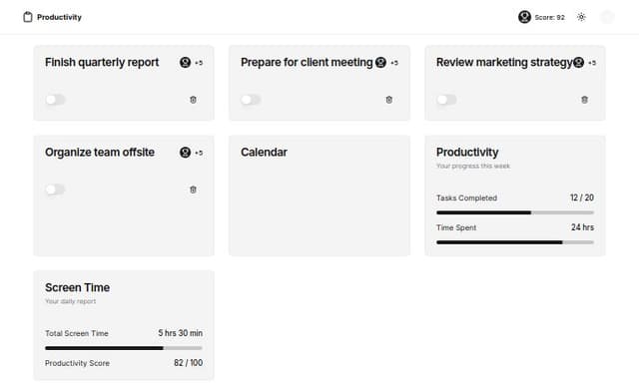The image size is (639, 392).
Task: Click the Score: 92 label
Action: (550, 18)
